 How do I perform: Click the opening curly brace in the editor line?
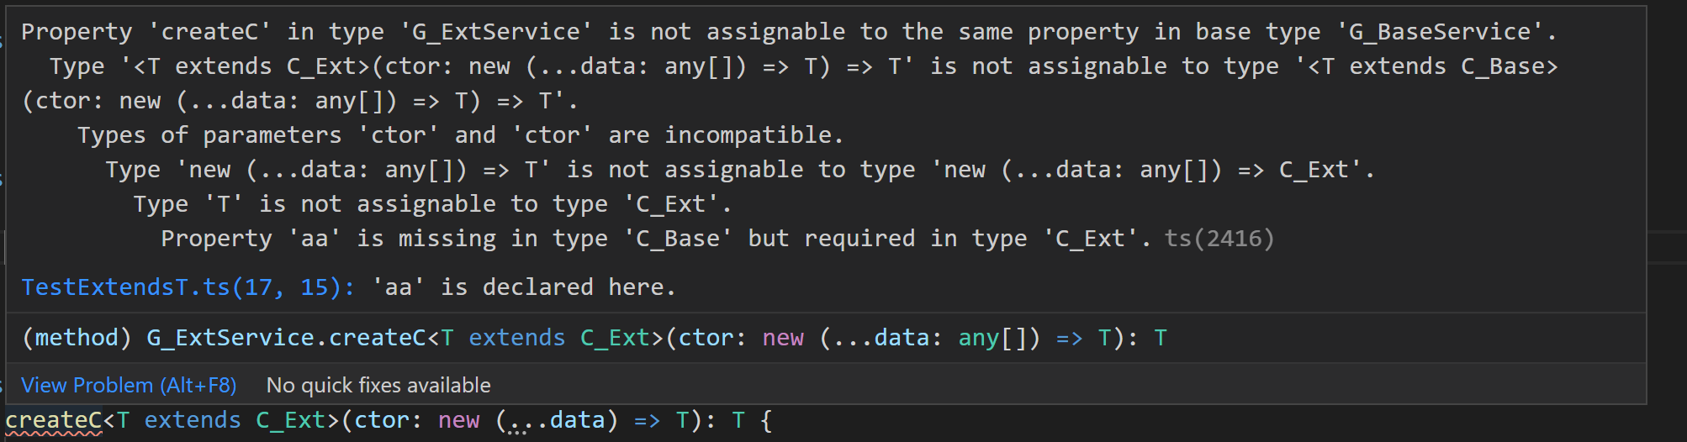click(x=765, y=420)
